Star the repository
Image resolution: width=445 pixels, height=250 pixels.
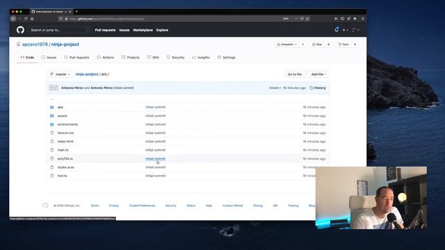click(x=317, y=44)
